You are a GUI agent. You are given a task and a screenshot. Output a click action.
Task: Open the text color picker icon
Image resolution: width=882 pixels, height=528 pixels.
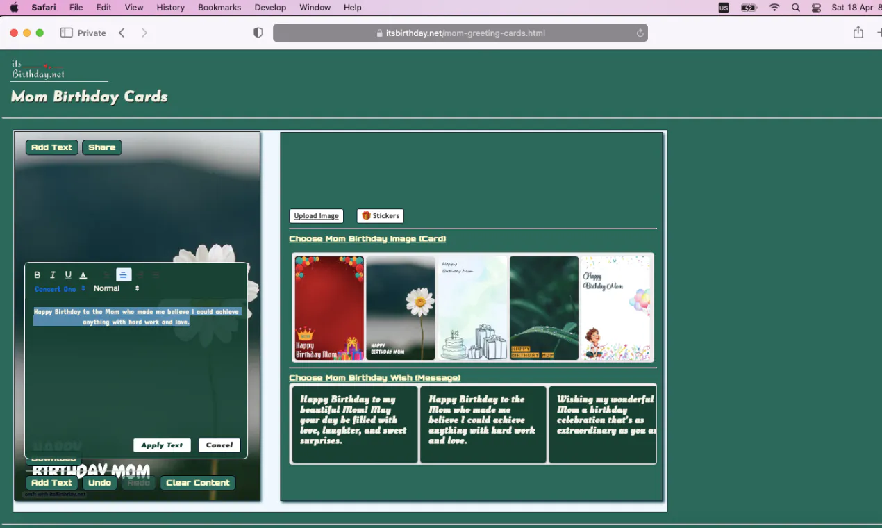(x=83, y=275)
